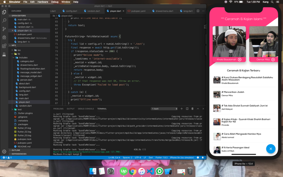The image size is (283, 177).
Task: Select the iPhone XR device in the status bar
Action: coord(182,158)
